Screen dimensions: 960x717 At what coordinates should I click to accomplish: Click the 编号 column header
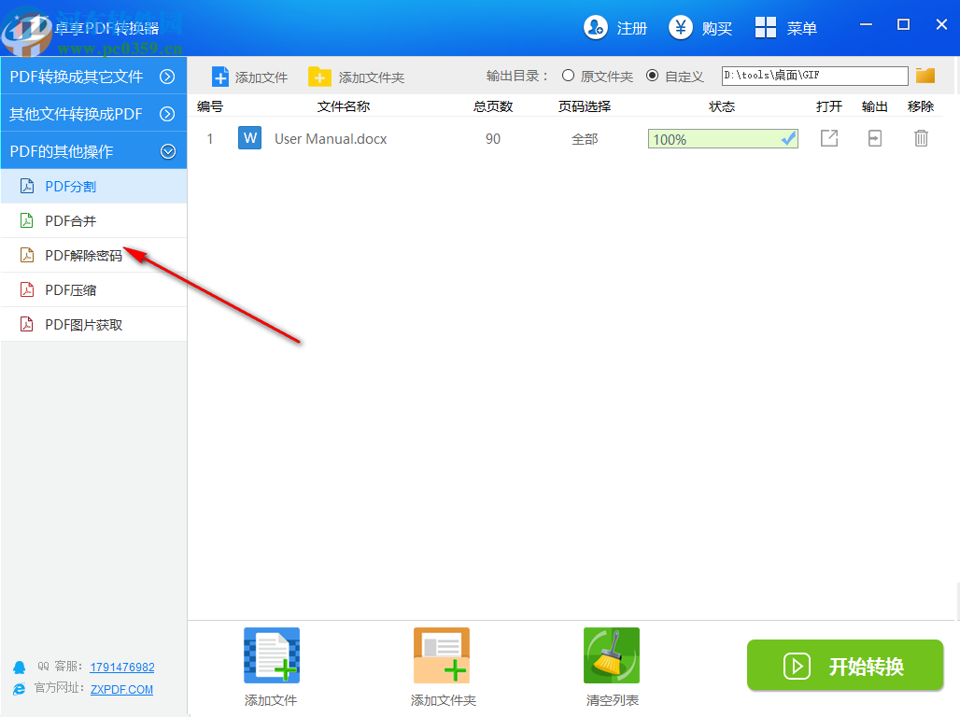[210, 106]
